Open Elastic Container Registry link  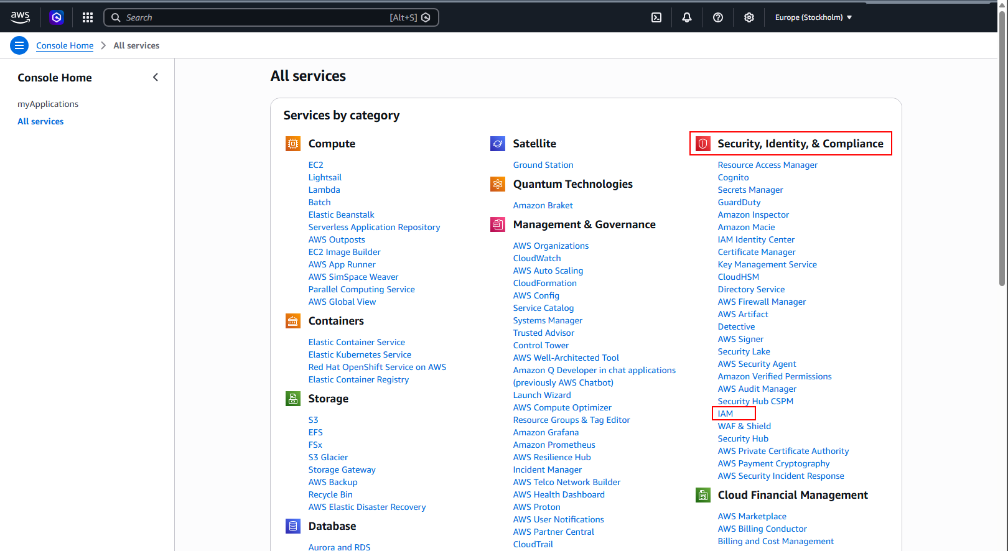(x=358, y=379)
